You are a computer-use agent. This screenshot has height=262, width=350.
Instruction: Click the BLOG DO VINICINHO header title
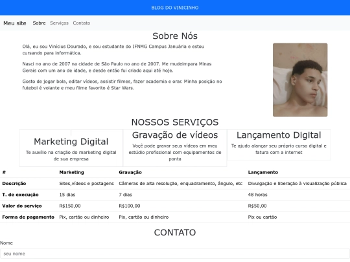coord(175,8)
